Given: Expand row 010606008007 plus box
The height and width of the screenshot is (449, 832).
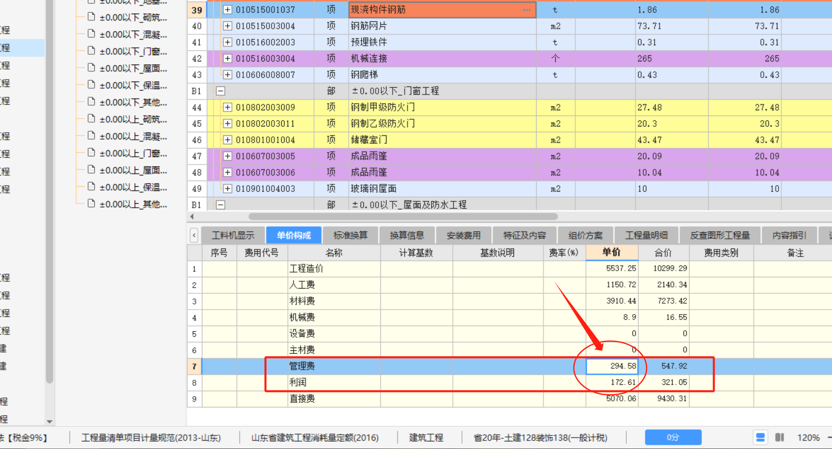Looking at the screenshot, I should point(227,75).
